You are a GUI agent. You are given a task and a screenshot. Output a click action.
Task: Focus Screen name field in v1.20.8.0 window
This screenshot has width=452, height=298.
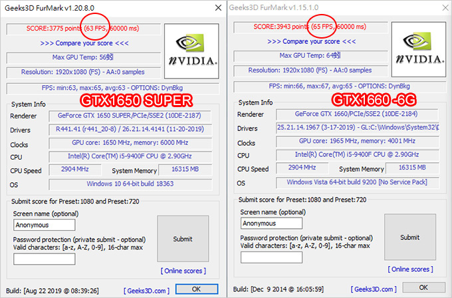(x=45, y=225)
